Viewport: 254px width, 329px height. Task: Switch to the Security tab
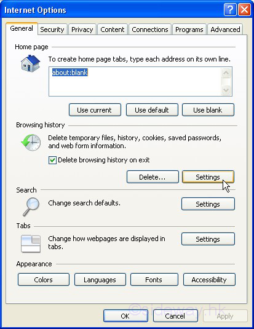click(x=52, y=30)
